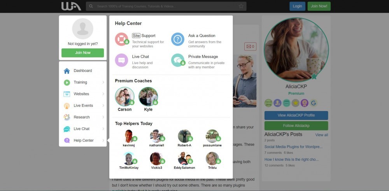Click AliciaCKP's large profile photo

(296, 50)
